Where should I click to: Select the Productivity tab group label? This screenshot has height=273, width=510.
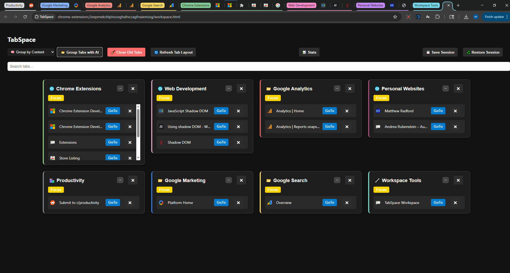click(x=14, y=5)
